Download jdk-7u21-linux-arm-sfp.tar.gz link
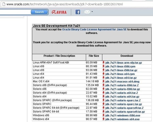 [x=124, y=63]
